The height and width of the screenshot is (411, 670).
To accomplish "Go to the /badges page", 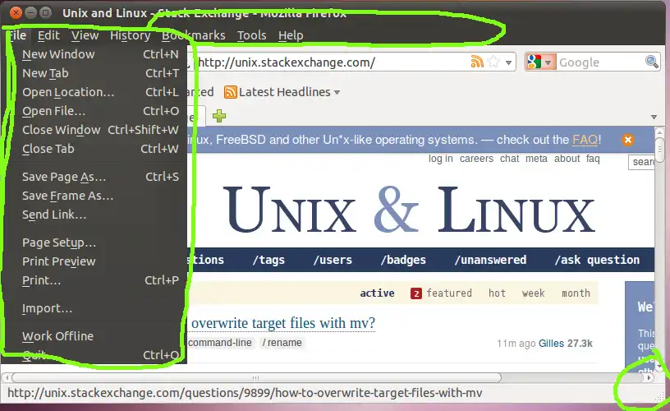I will [x=403, y=260].
